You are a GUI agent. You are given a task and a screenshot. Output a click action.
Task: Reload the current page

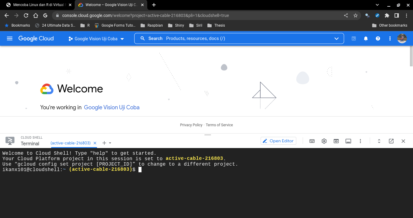click(x=26, y=15)
